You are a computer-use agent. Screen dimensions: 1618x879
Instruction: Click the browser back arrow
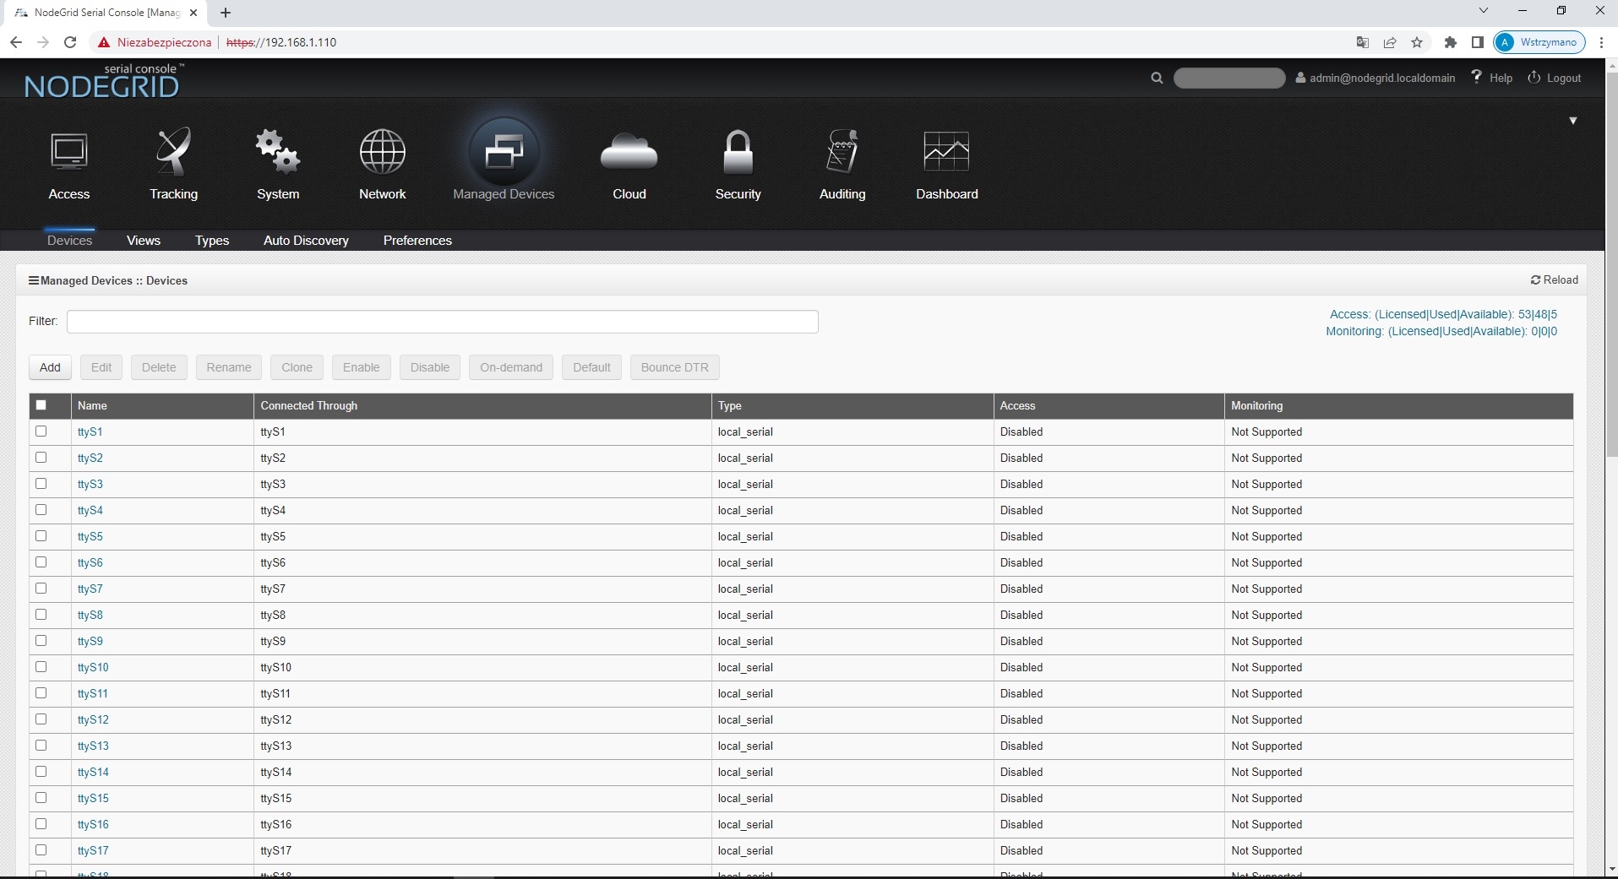16,42
